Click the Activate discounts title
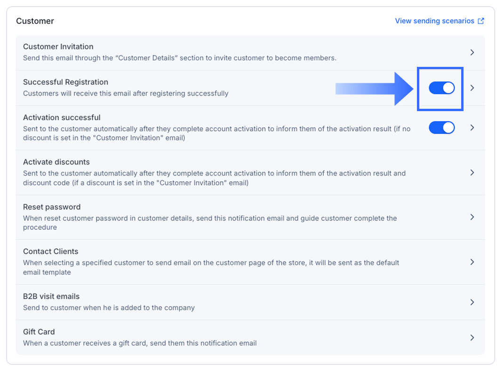Viewport: 504px width, 372px height. point(56,162)
